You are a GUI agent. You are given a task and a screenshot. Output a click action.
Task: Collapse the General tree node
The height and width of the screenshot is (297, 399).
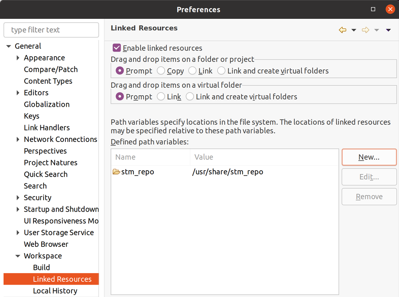[9, 46]
